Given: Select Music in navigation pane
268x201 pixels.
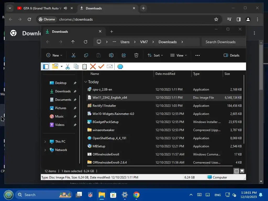Looking at the screenshot, I should (59, 116).
